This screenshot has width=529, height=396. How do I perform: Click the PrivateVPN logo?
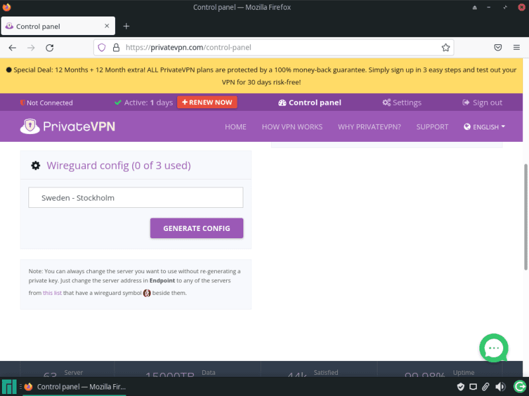tap(68, 126)
